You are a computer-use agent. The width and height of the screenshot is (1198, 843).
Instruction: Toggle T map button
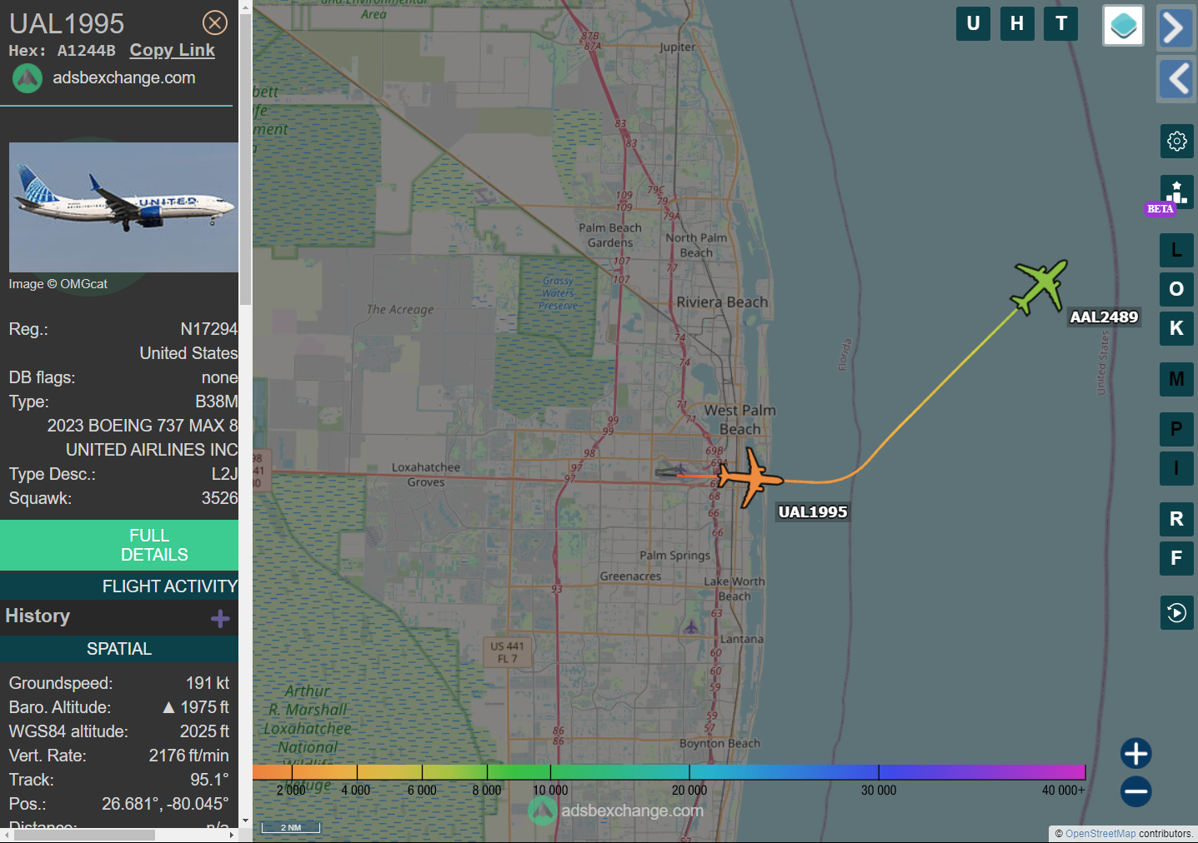click(1061, 23)
